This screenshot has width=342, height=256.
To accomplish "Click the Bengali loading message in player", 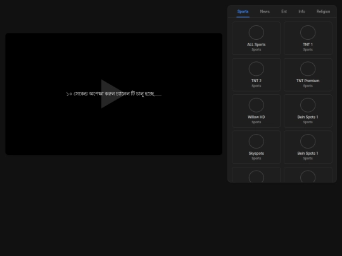I will point(113,94).
